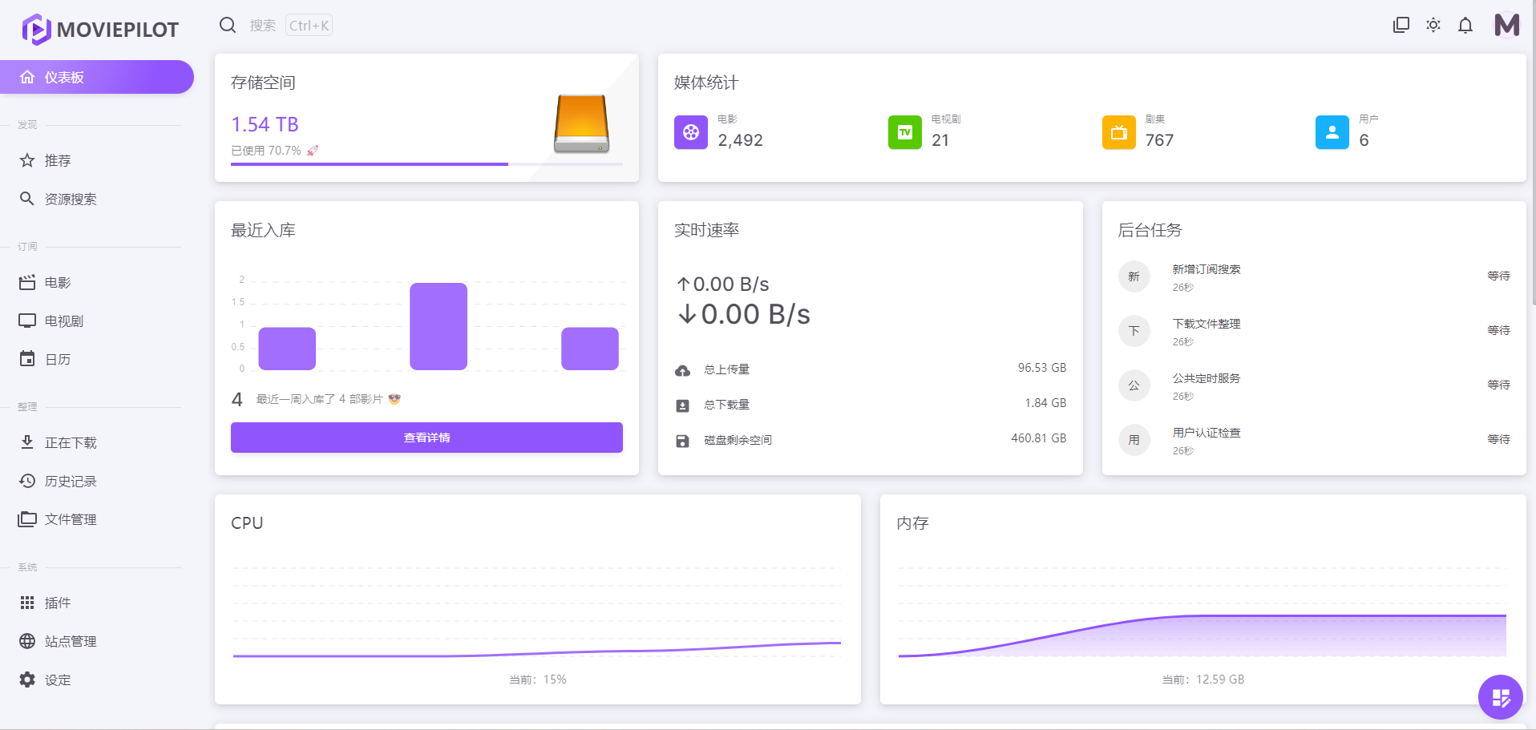
Task: Open the window layers icon in header
Action: 1401,25
